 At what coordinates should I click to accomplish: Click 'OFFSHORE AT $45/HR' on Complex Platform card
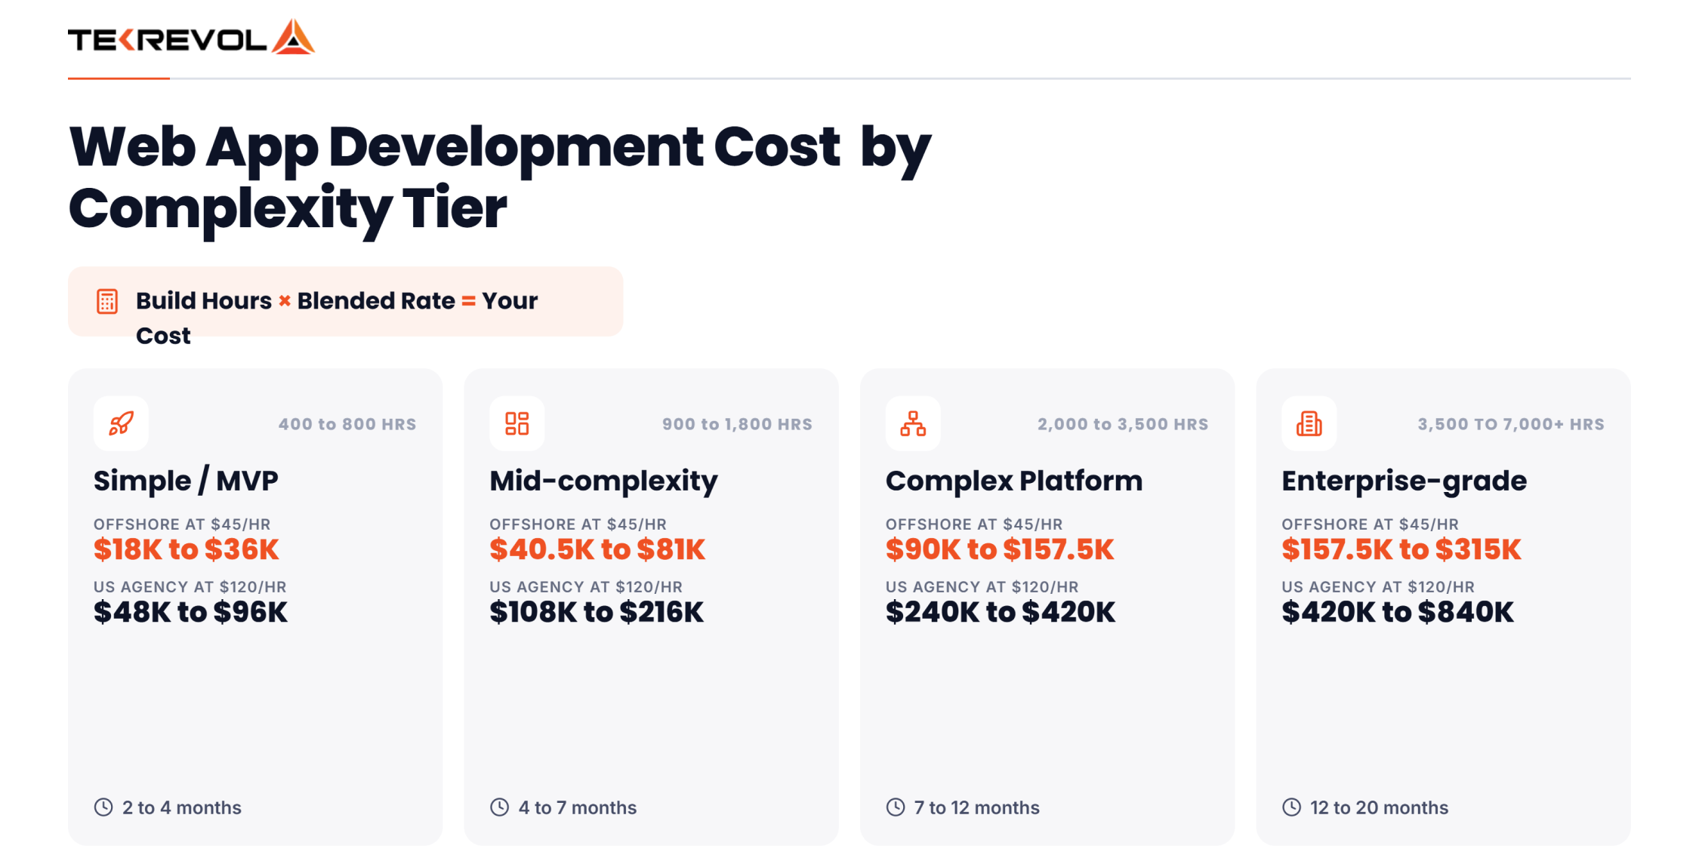pos(974,524)
